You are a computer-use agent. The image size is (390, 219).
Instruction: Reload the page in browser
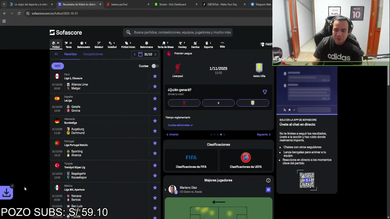click(x=19, y=13)
